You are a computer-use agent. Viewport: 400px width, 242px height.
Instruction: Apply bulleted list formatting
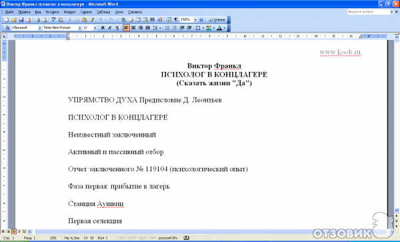point(175,28)
